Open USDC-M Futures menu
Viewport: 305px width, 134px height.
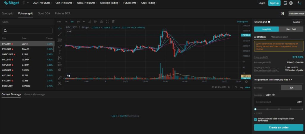[x=87, y=3]
